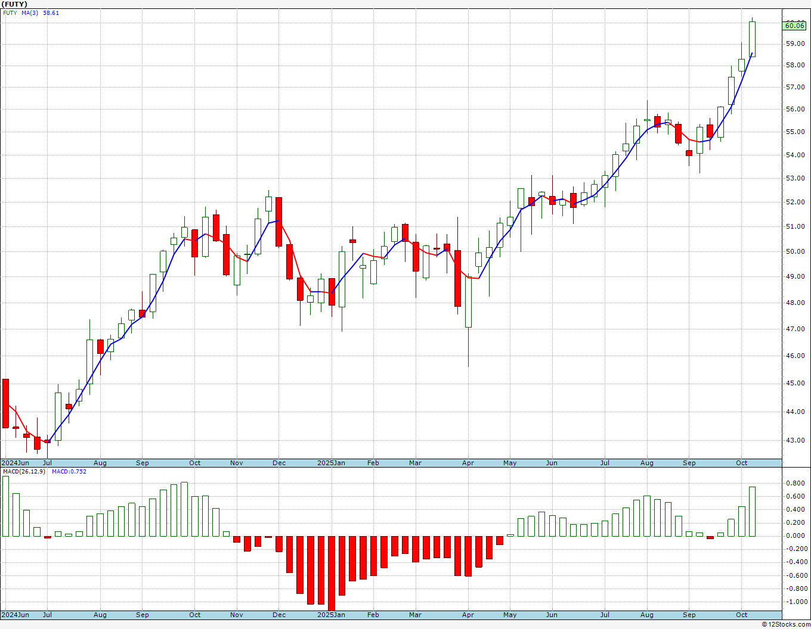Select the 49.00 price axis label
Screen dimensions: 811x629
click(x=795, y=277)
